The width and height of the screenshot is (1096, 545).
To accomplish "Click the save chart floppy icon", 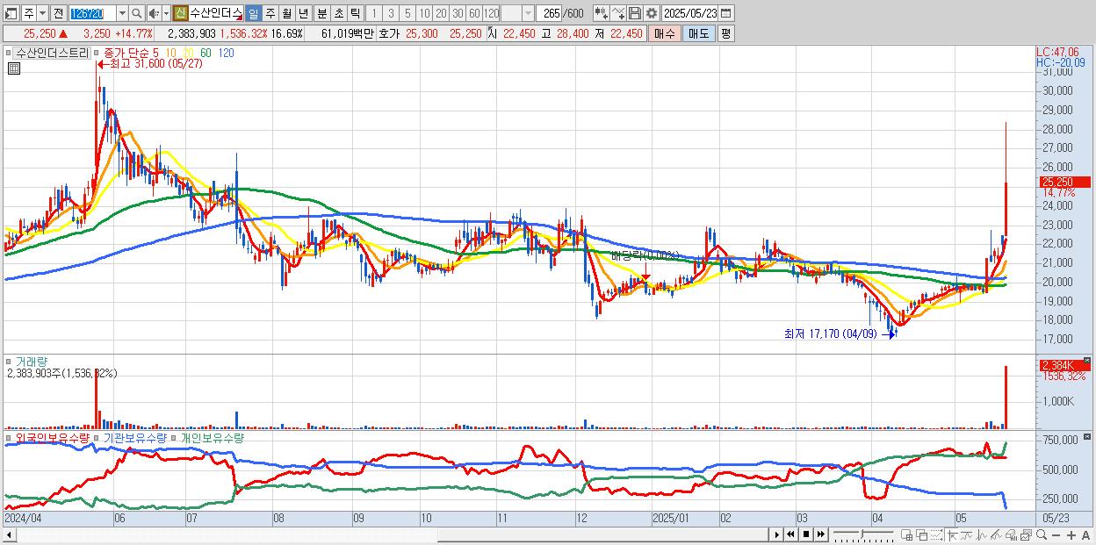I will [x=634, y=13].
